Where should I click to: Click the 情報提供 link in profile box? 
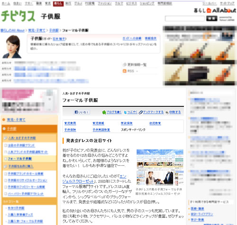coord(151,38)
